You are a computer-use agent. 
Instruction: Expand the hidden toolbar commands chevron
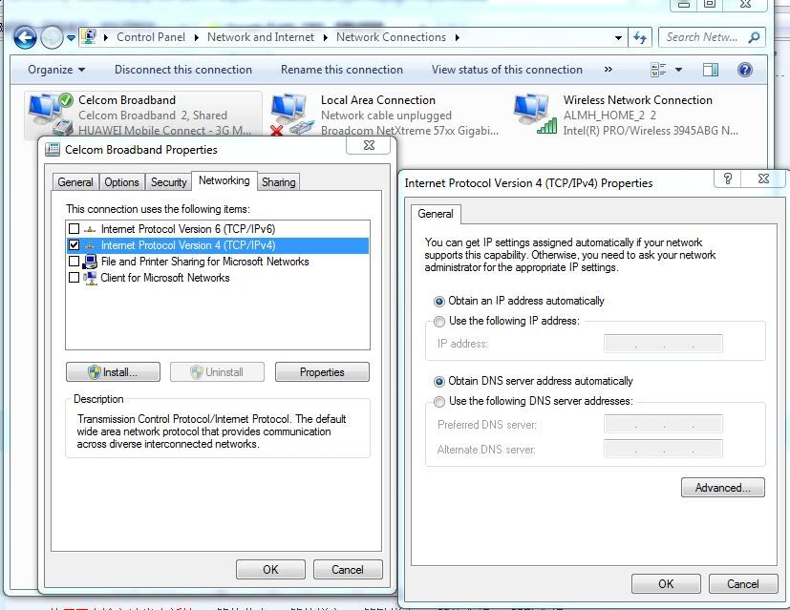[x=609, y=70]
